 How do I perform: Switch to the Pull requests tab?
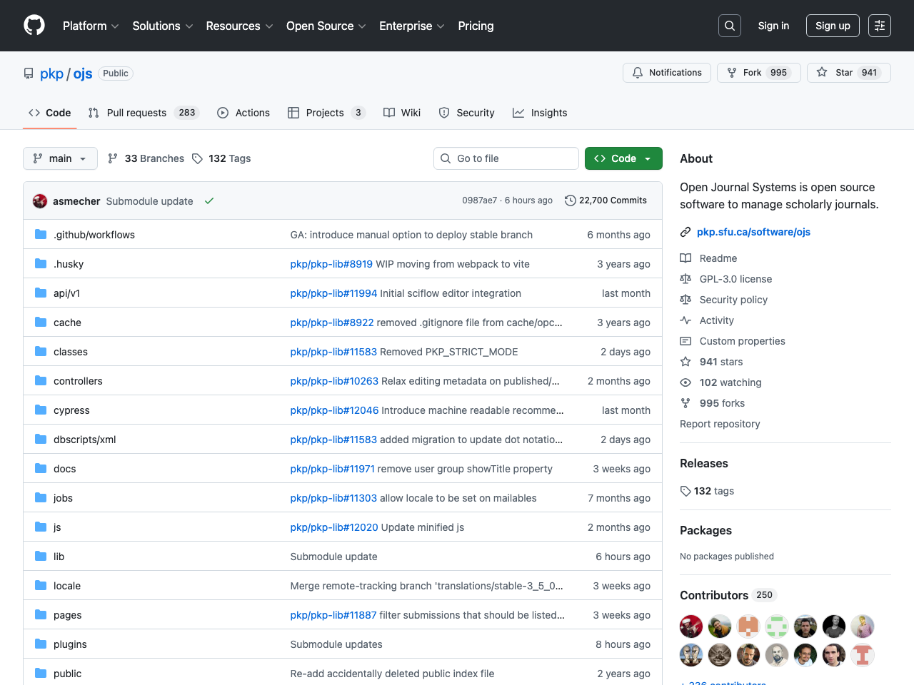[143, 113]
